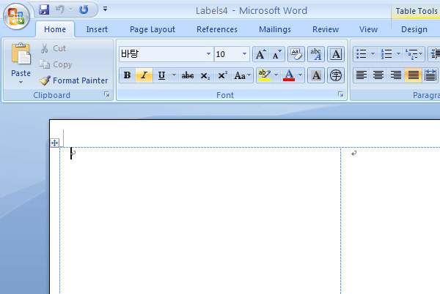Activate Format Painter

tap(73, 80)
